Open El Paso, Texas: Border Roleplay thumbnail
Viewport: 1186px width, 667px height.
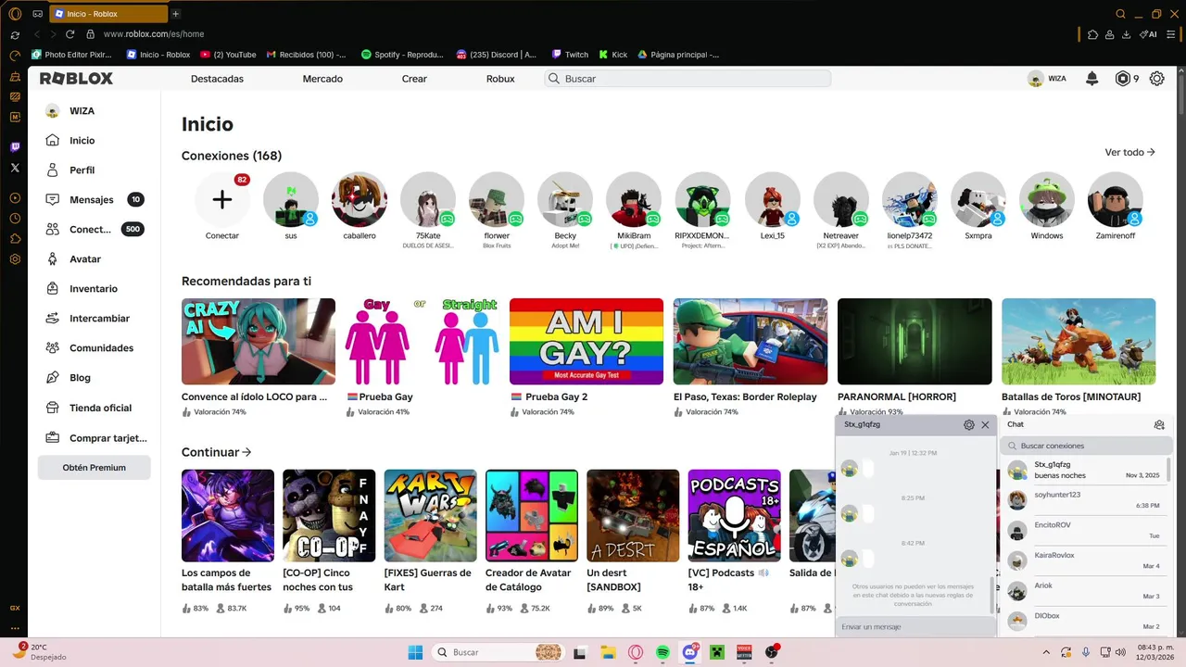tap(751, 341)
